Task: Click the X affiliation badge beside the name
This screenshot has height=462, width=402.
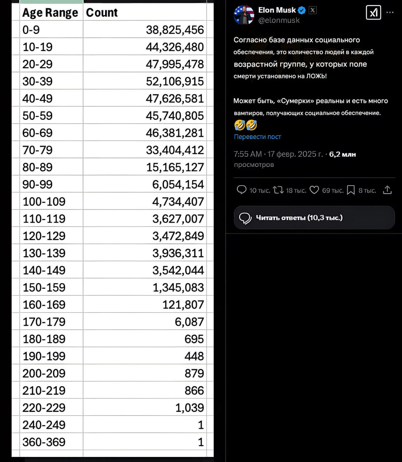Action: tap(313, 10)
